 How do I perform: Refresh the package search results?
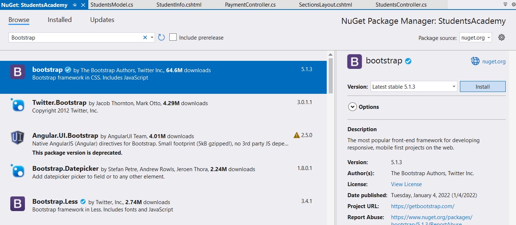point(161,37)
